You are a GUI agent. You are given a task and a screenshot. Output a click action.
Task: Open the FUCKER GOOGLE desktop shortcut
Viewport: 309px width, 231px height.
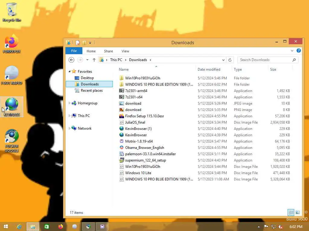[12, 141]
